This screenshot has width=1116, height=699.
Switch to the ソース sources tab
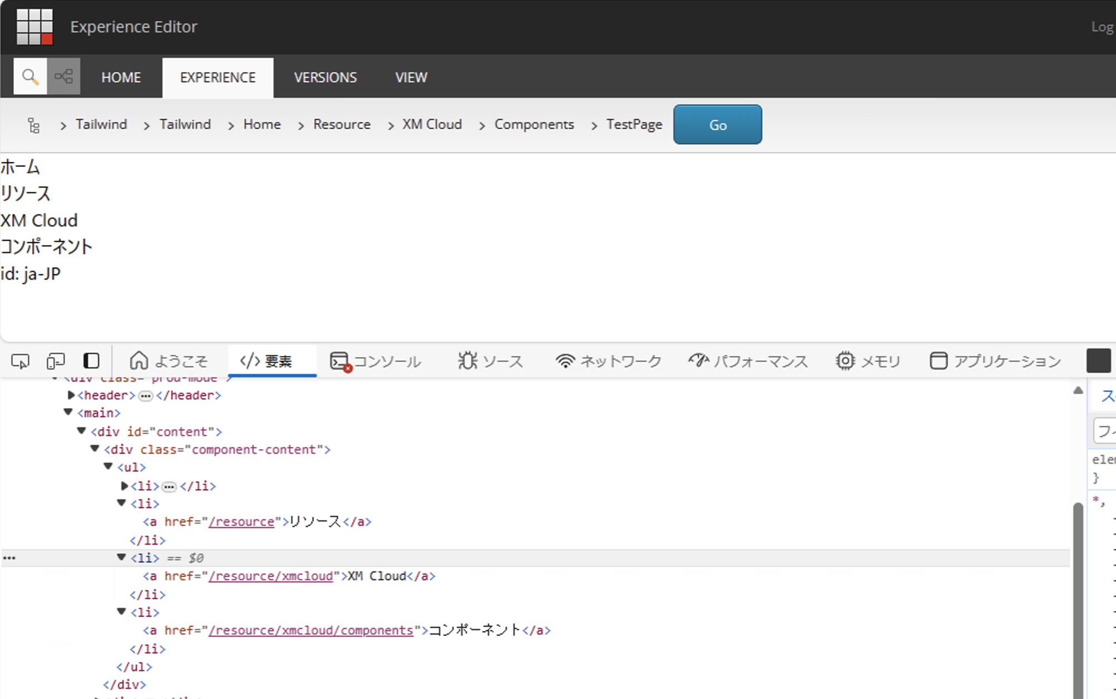(x=490, y=361)
